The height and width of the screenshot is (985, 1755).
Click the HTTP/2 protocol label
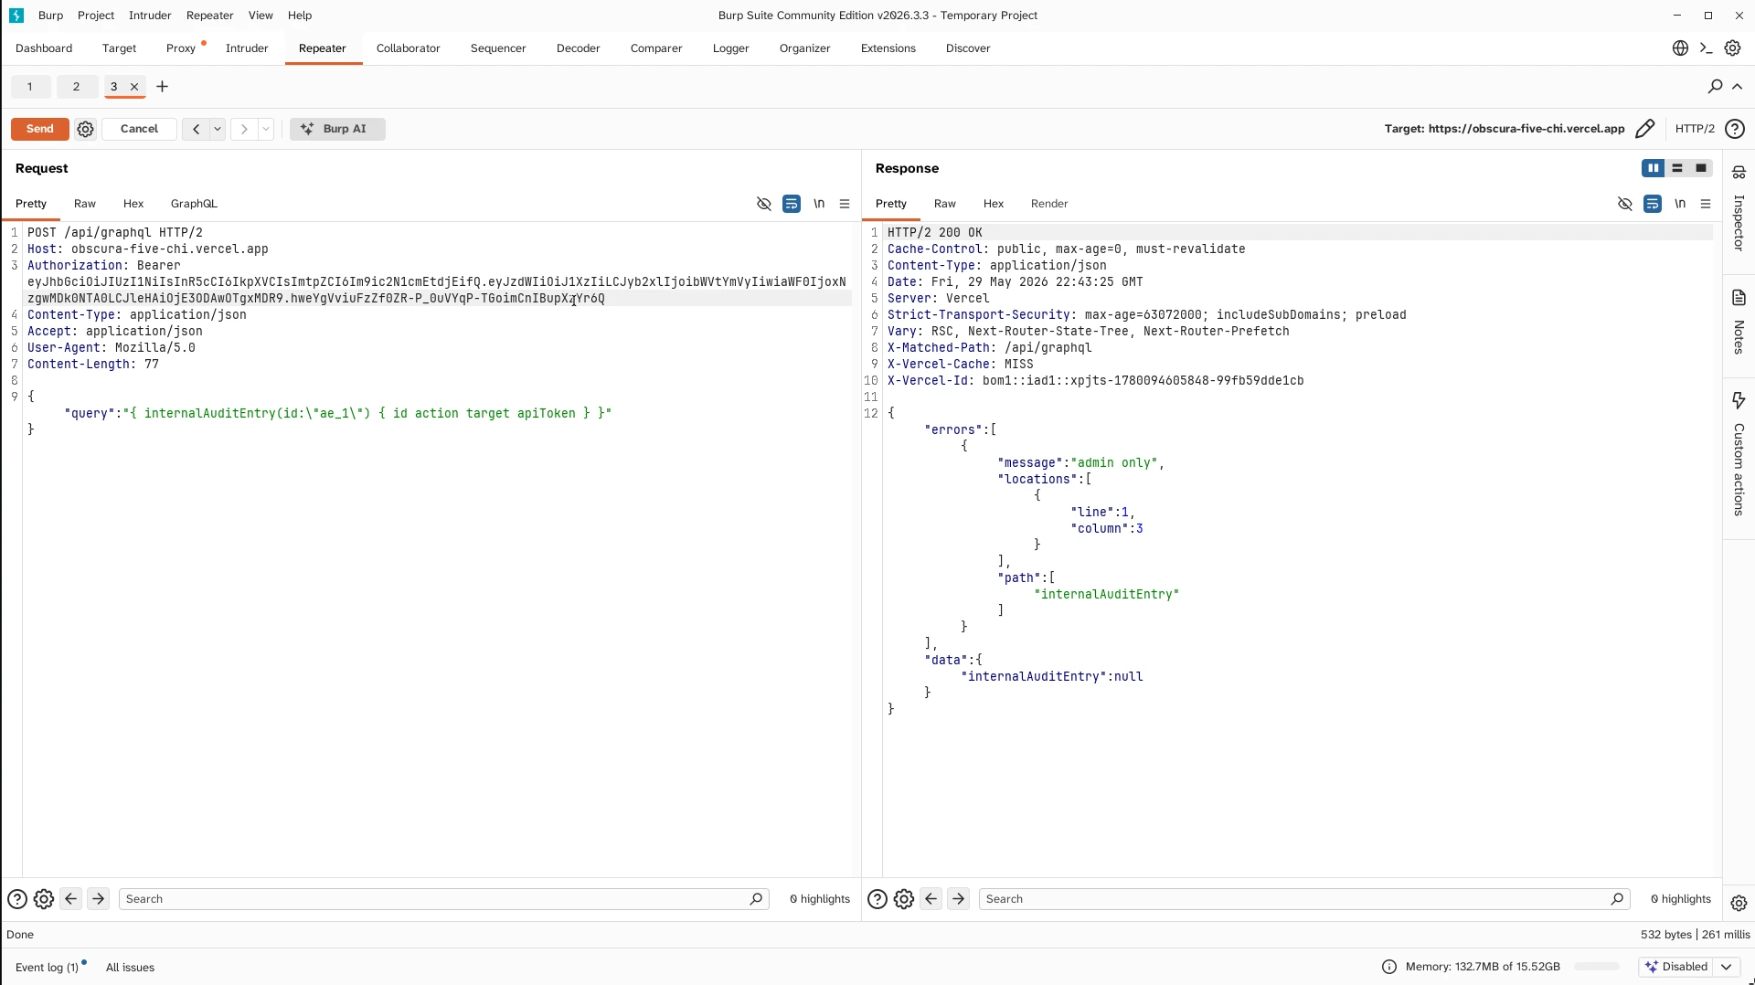click(x=1695, y=129)
